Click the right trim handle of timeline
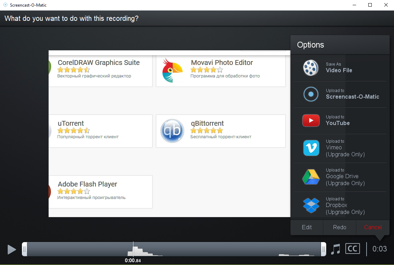Image resolution: width=394 pixels, height=265 pixels. pyautogui.click(x=323, y=249)
